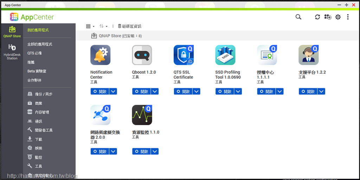Expand 支援平台 open button arrow

(x=321, y=91)
